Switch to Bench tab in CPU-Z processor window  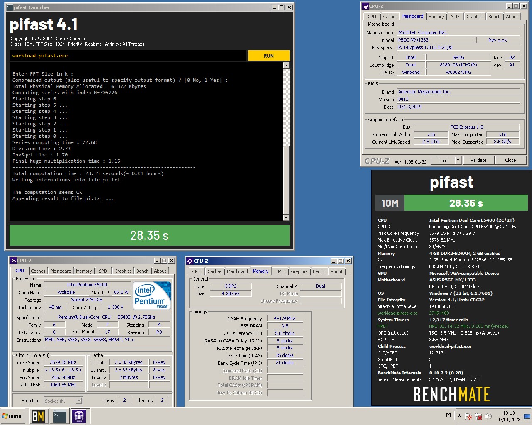tap(143, 271)
